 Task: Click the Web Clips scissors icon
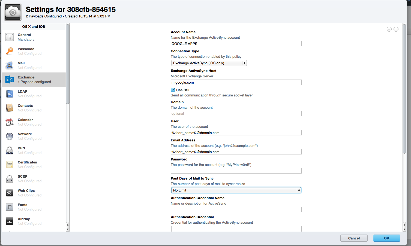pyautogui.click(x=10, y=193)
